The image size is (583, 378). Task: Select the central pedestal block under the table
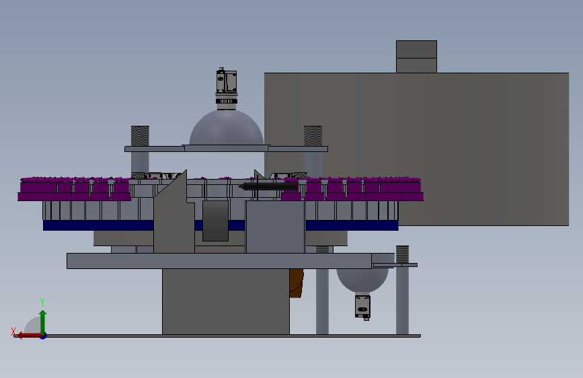(226, 301)
